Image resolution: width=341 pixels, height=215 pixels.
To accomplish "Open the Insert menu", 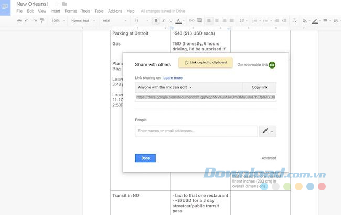I will point(55,11).
